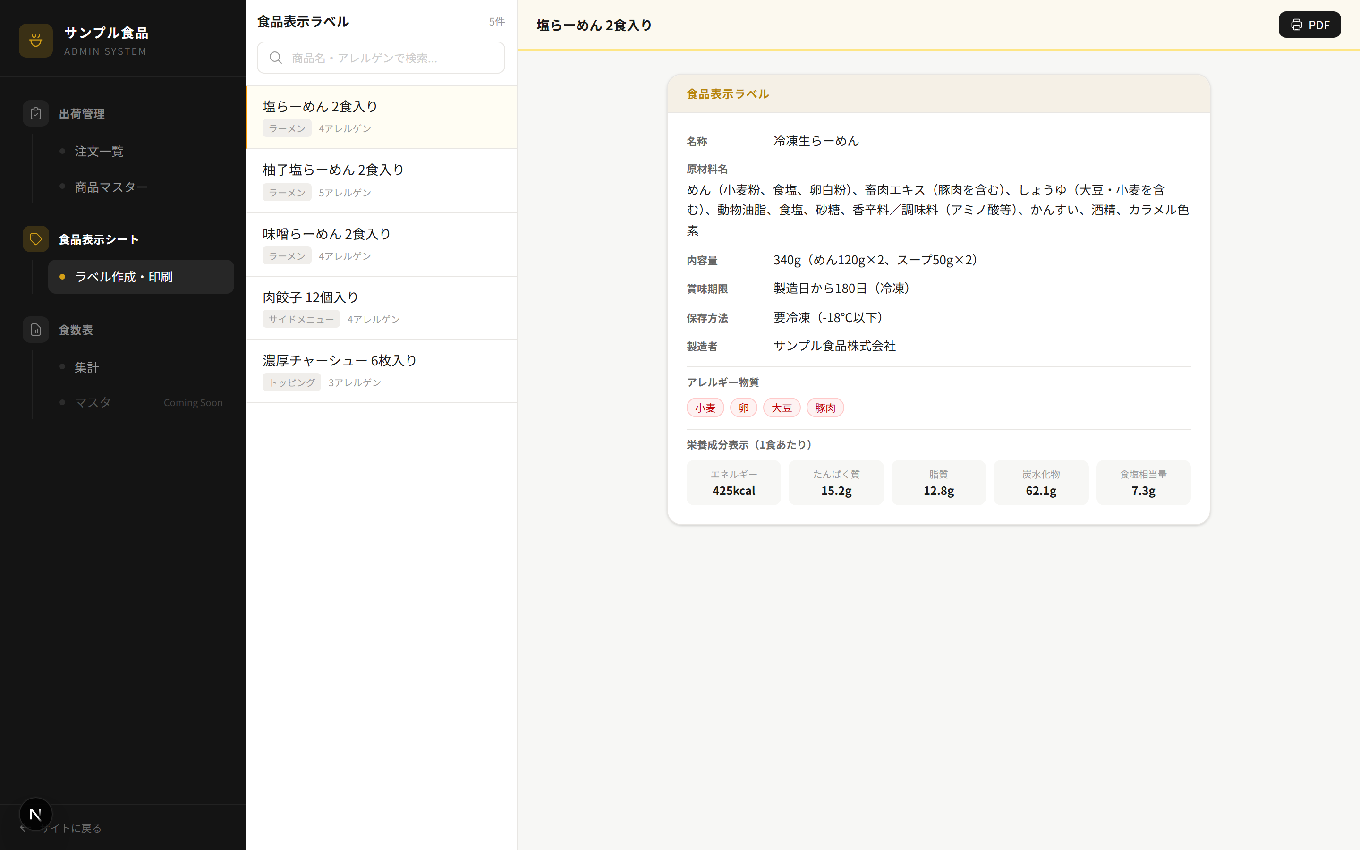Select 味噌らーめん 2食入り in the list
The height and width of the screenshot is (850, 1360).
(x=382, y=245)
